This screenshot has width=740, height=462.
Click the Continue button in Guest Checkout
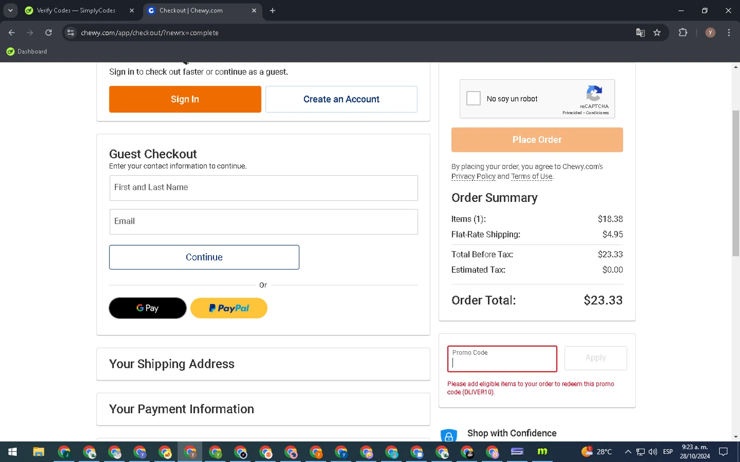click(x=204, y=257)
